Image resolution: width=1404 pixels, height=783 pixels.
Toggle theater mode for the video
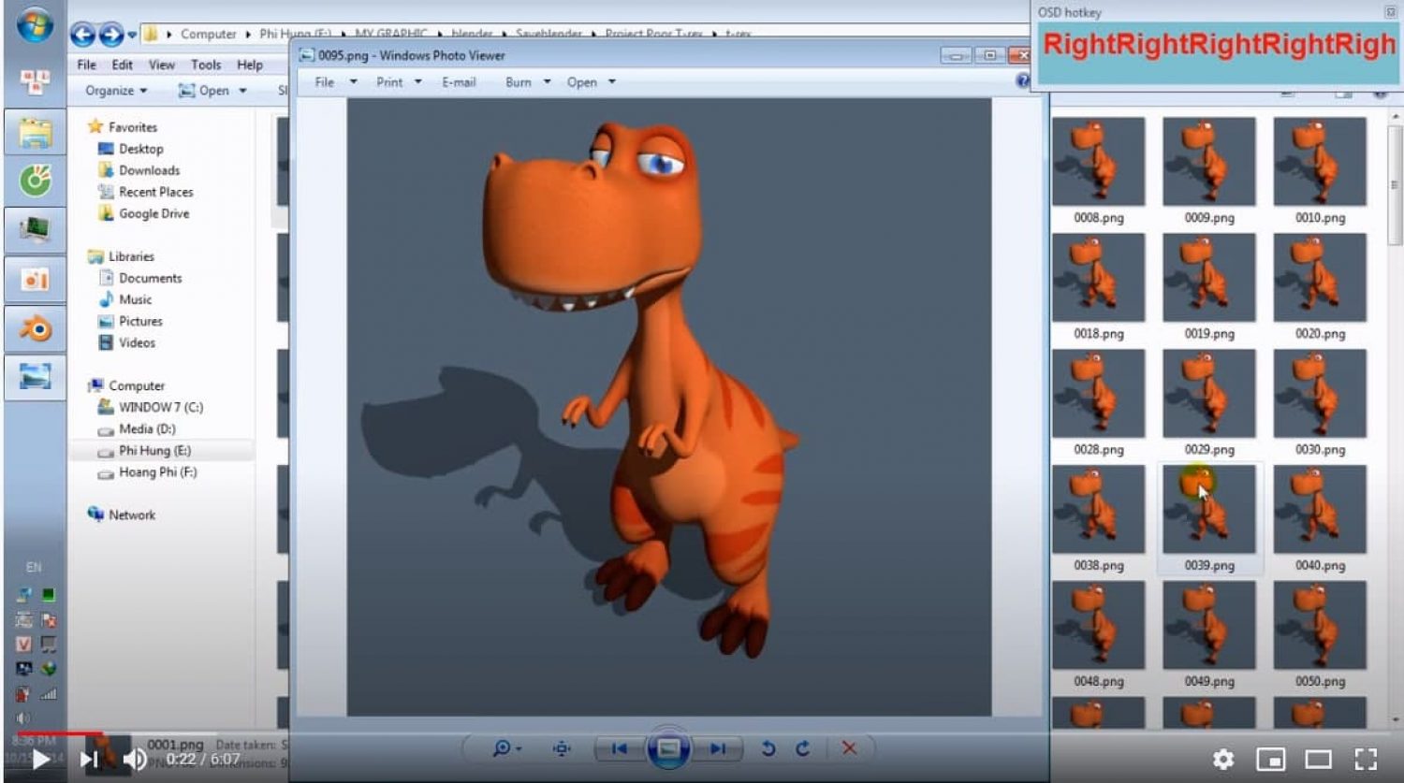tap(1318, 759)
